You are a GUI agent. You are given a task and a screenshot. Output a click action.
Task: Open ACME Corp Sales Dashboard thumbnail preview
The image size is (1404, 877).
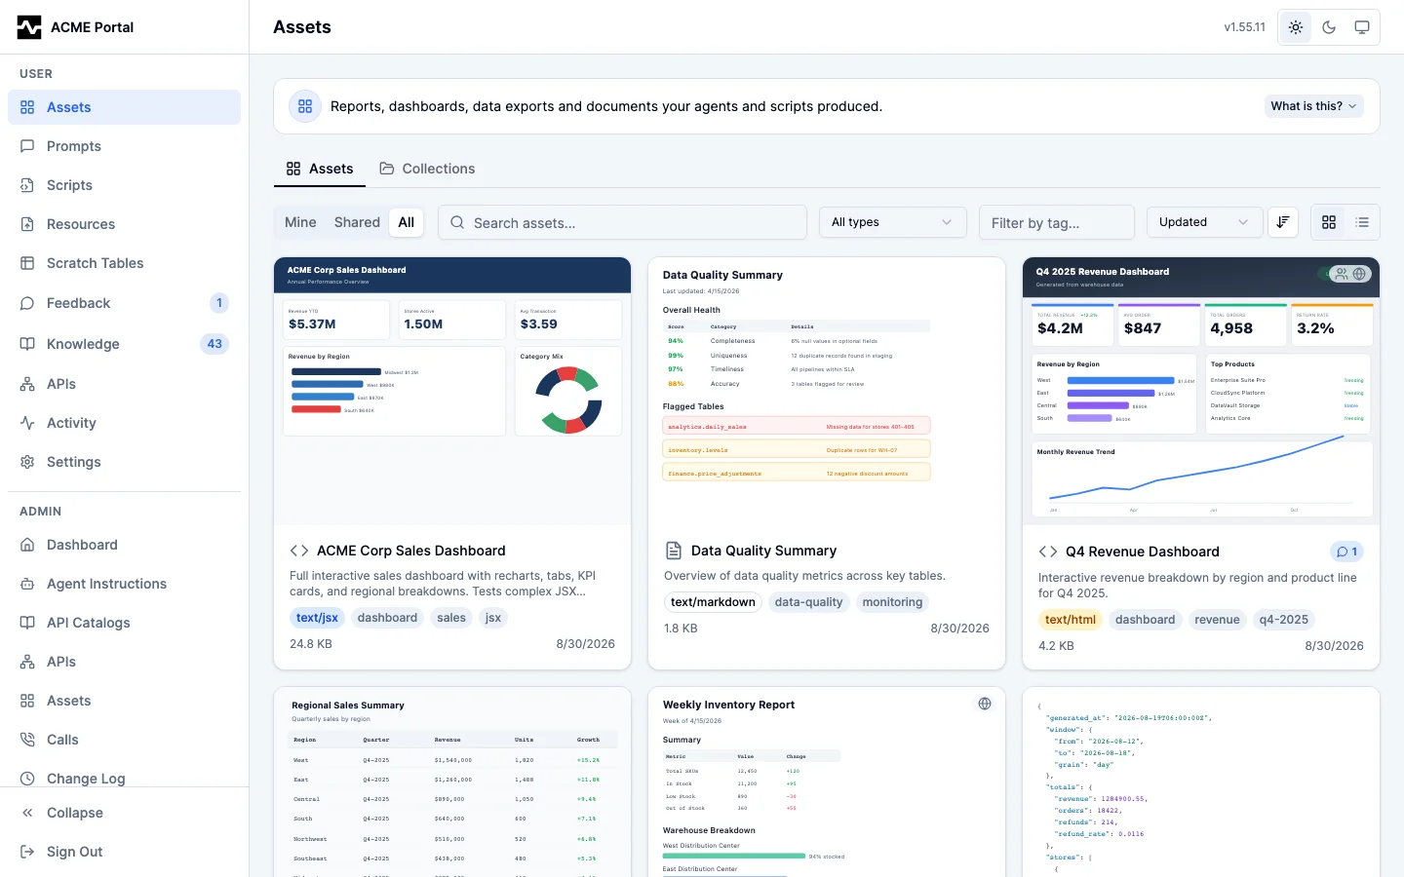[452, 391]
